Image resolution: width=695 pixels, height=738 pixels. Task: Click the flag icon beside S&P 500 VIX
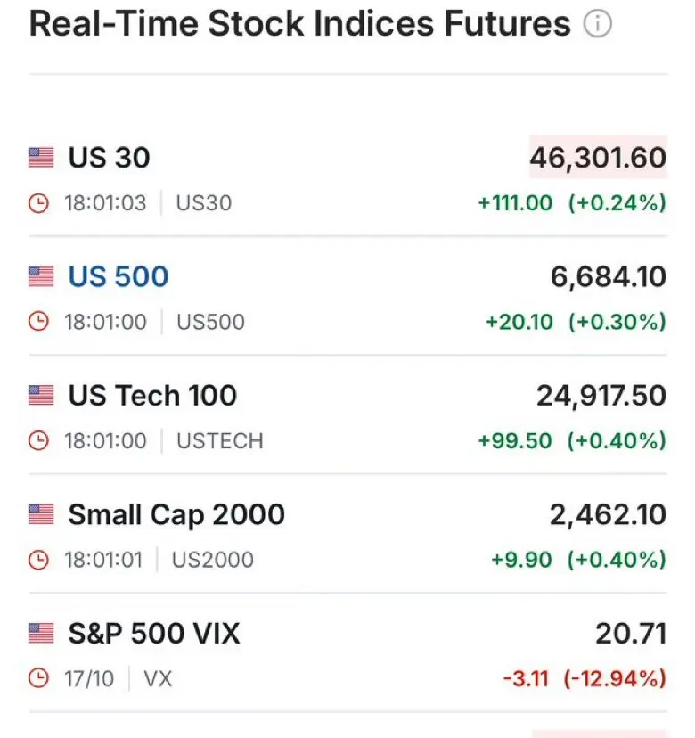pos(41,634)
